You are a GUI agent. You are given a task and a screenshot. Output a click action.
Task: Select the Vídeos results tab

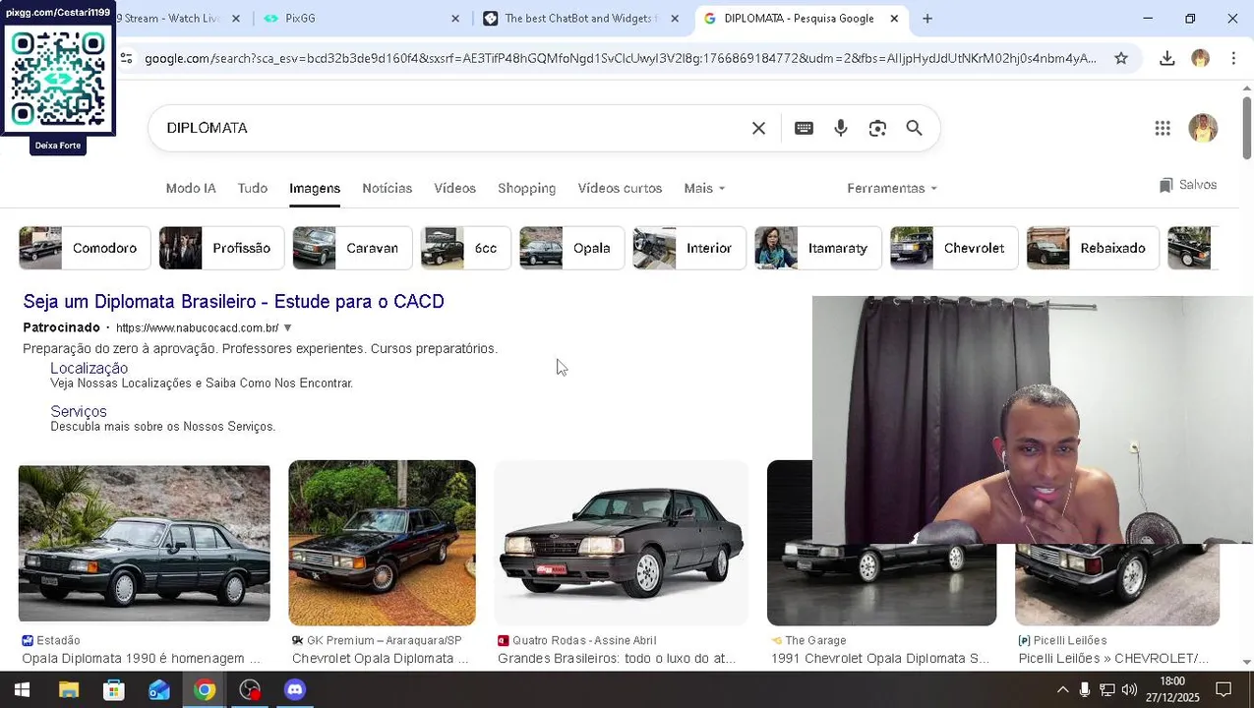[454, 188]
